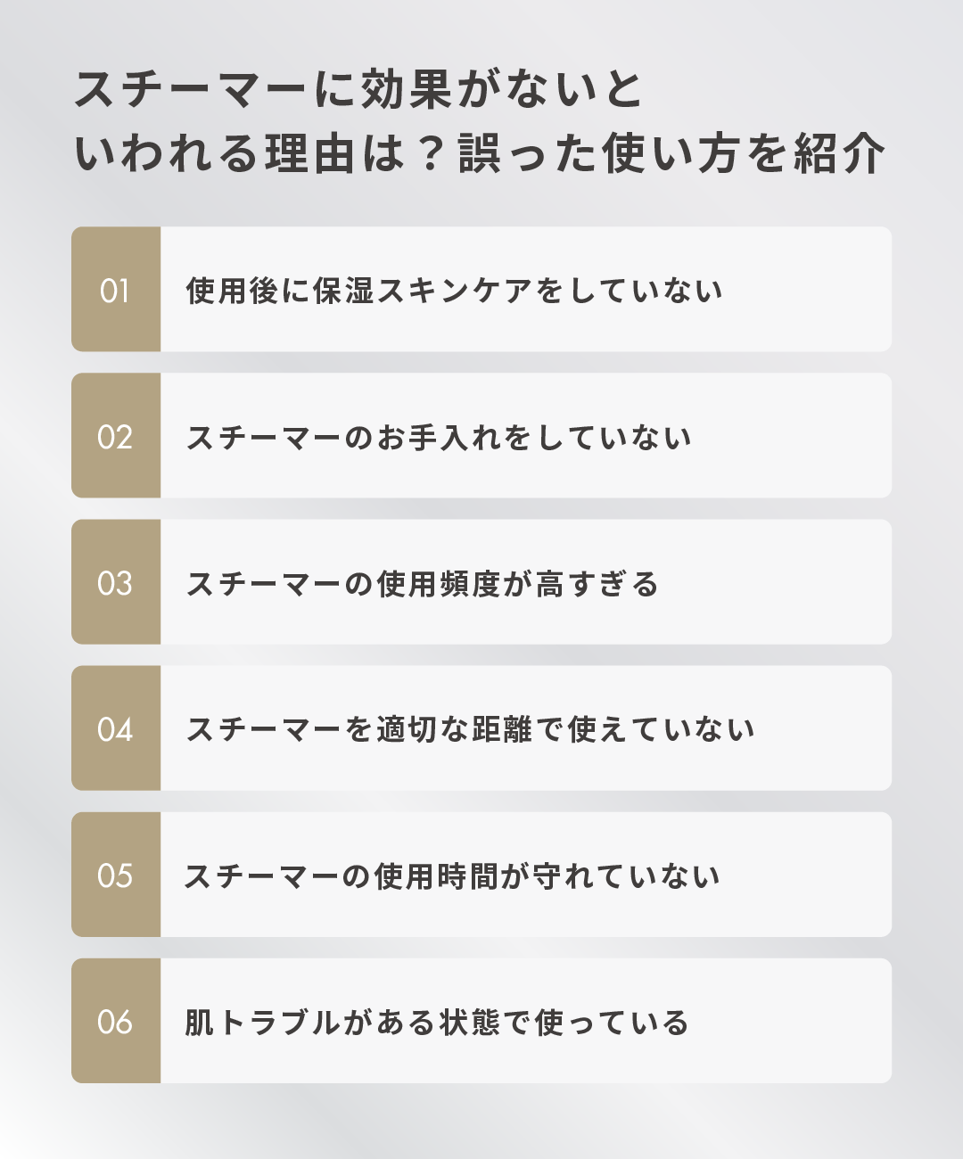Click the heading line スチーマーに効果がないと
963x1159 pixels.
tap(358, 89)
